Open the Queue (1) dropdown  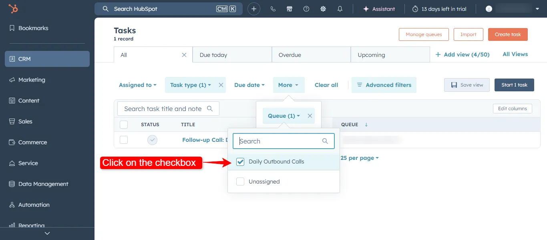284,116
